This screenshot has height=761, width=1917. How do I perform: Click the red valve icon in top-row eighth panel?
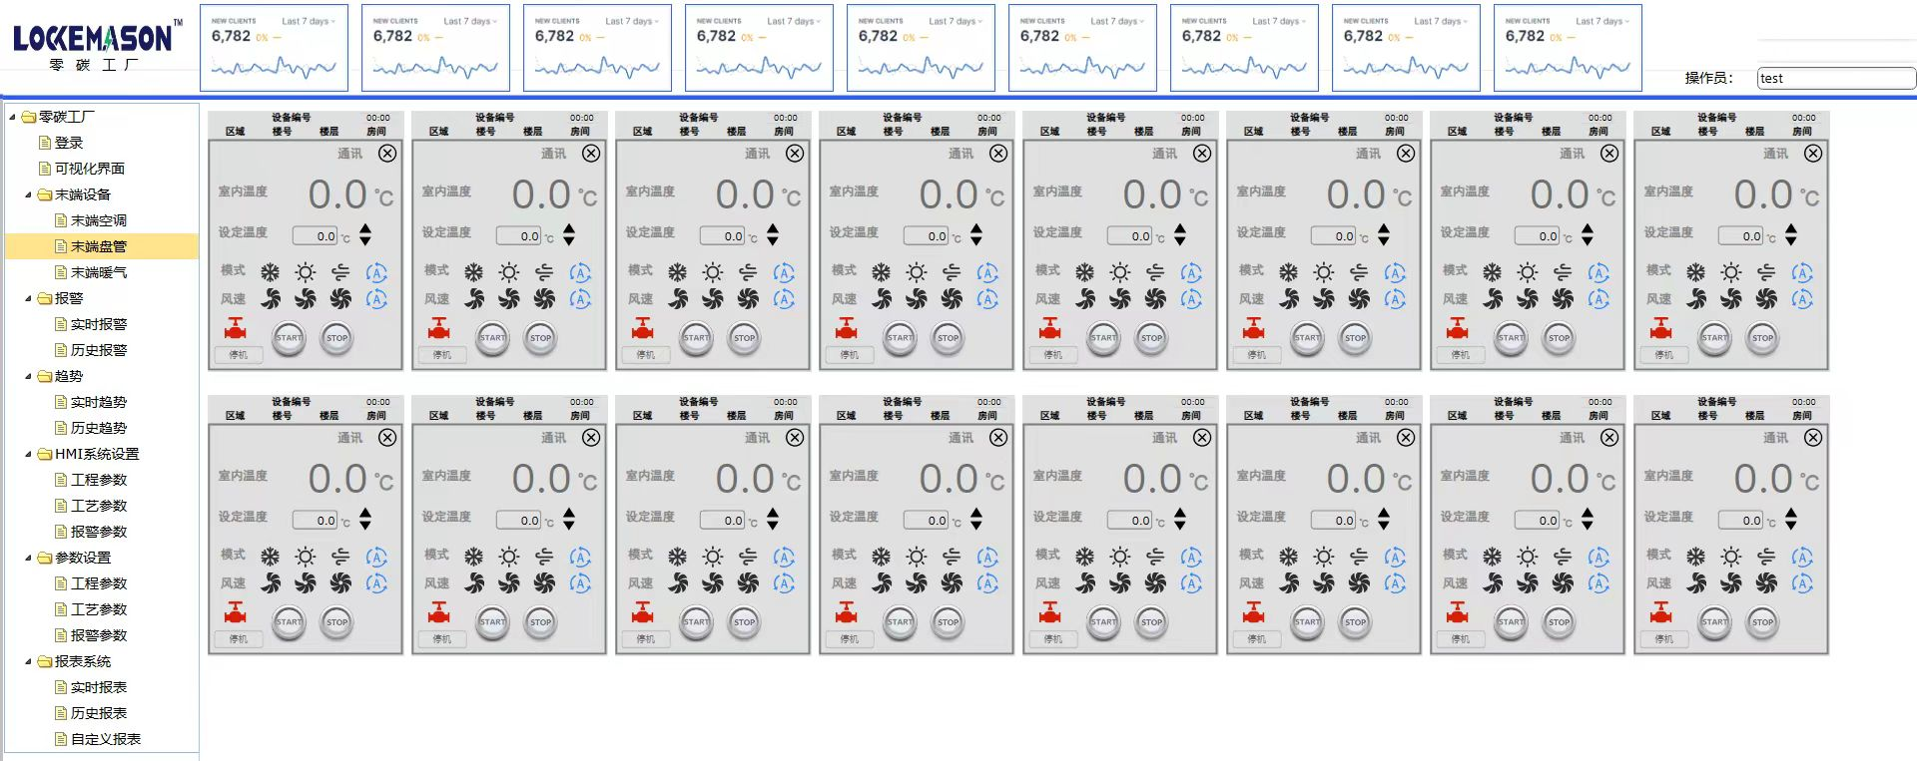click(1661, 328)
